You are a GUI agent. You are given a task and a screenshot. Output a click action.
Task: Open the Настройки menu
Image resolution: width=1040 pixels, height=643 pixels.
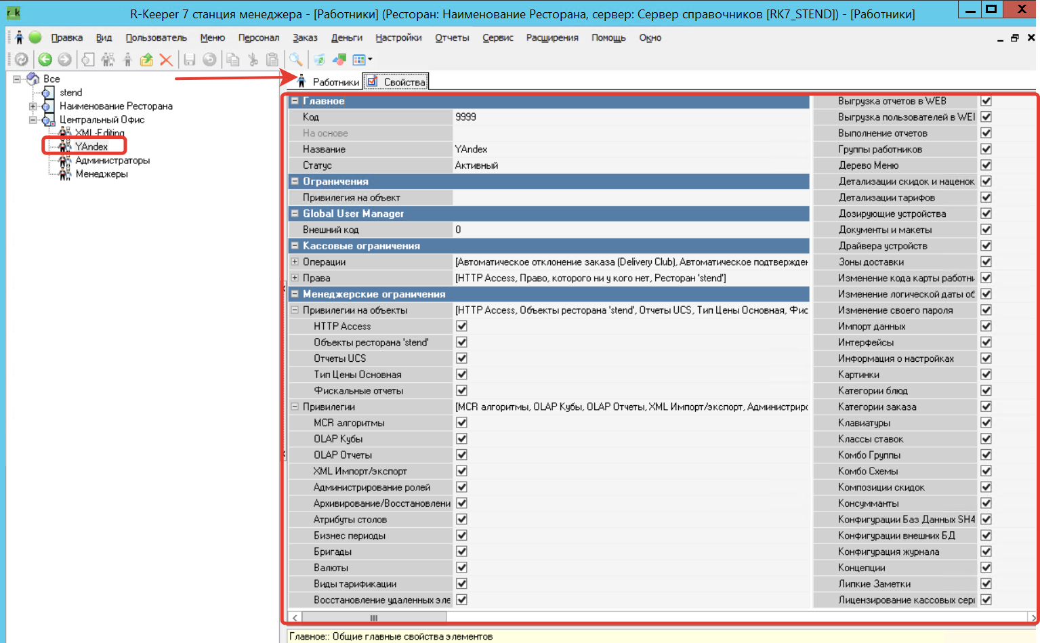[x=398, y=38]
